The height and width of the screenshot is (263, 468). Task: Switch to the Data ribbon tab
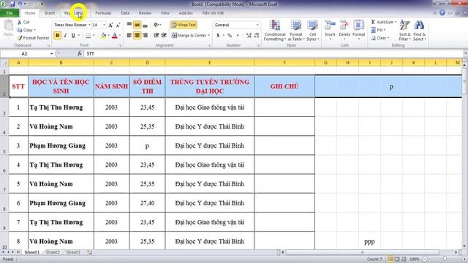pos(125,13)
